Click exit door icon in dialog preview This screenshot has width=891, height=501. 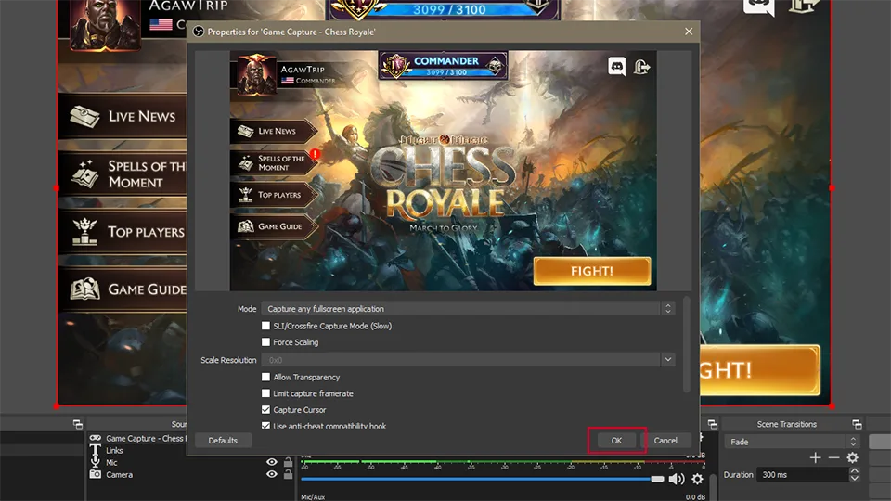click(641, 67)
